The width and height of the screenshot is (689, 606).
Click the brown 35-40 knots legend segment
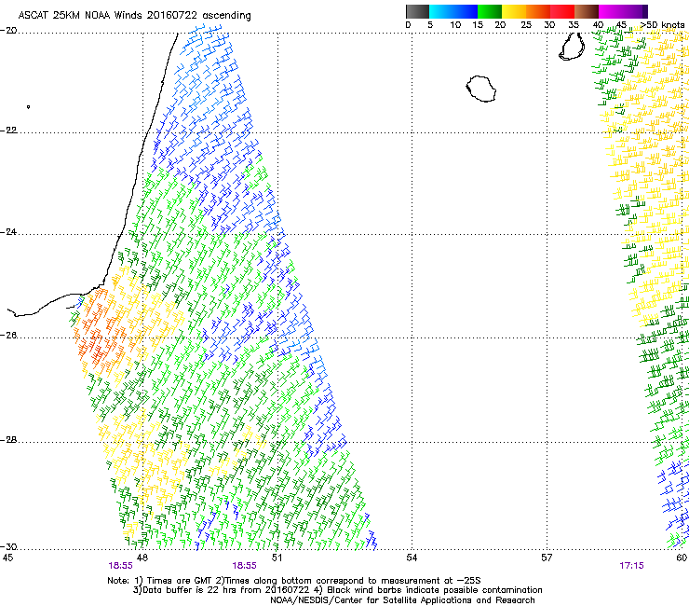pyautogui.click(x=587, y=11)
